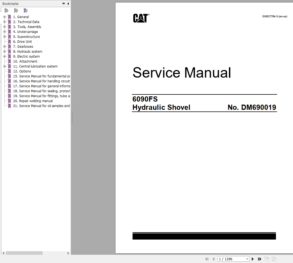Go to the previous page icon

coord(214,259)
